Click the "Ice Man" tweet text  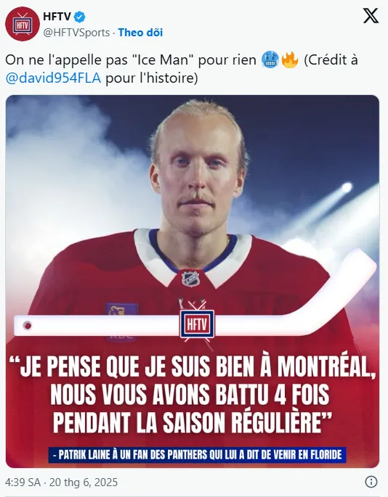[163, 60]
